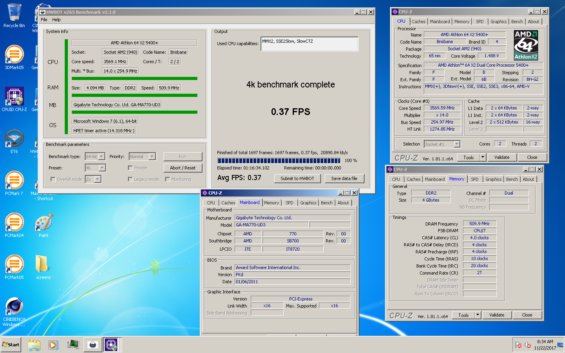The width and height of the screenshot is (565, 353).
Task: Toggle the Monitoring checkbox
Action: [168, 179]
